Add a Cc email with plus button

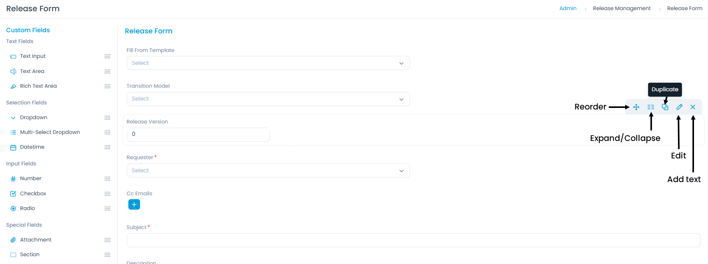(134, 205)
